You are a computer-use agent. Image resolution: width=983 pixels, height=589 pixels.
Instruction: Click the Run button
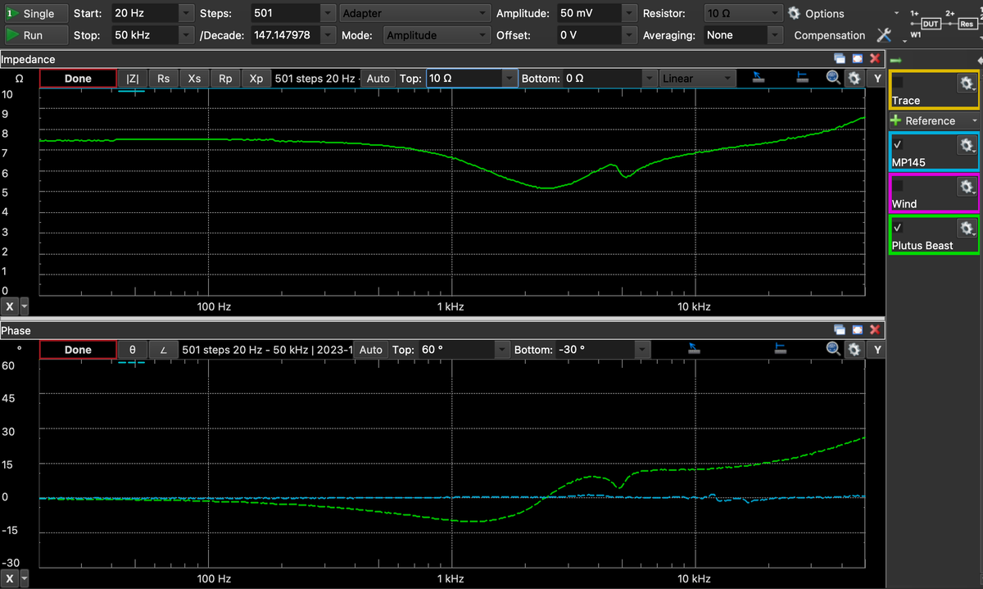click(x=35, y=35)
